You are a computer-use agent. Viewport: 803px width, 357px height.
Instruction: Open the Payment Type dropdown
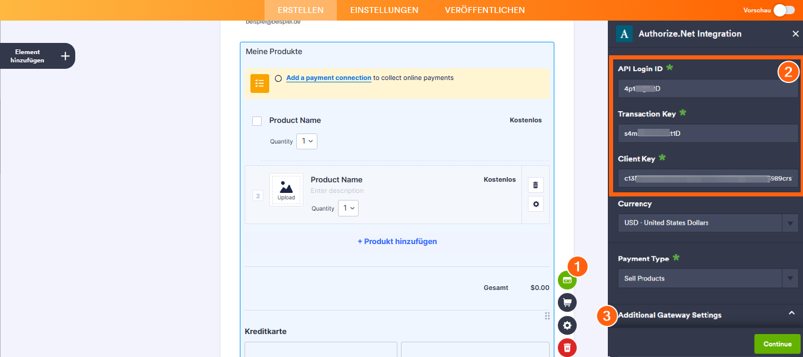708,278
